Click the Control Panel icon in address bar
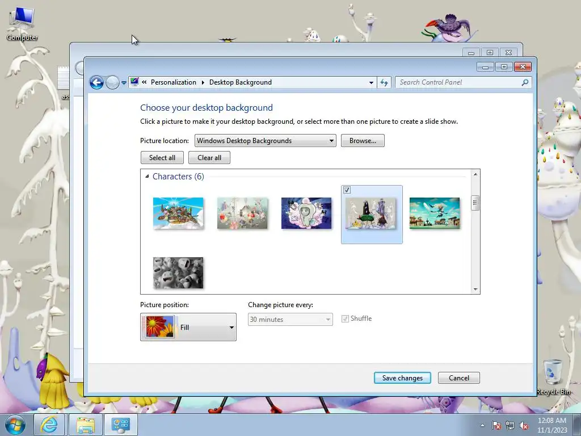The image size is (581, 436). (134, 82)
